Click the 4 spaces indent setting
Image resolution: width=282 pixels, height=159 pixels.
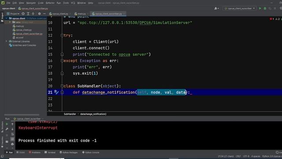256,156
